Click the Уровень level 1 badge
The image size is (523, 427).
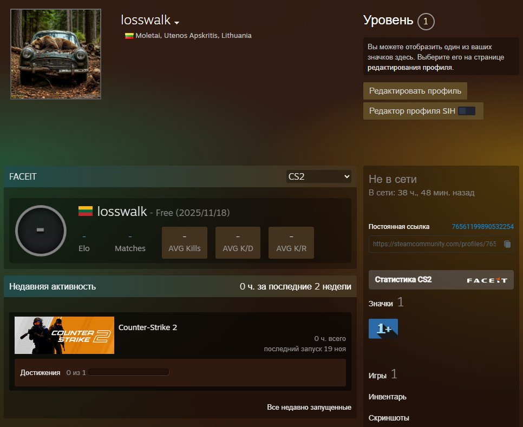(x=426, y=21)
